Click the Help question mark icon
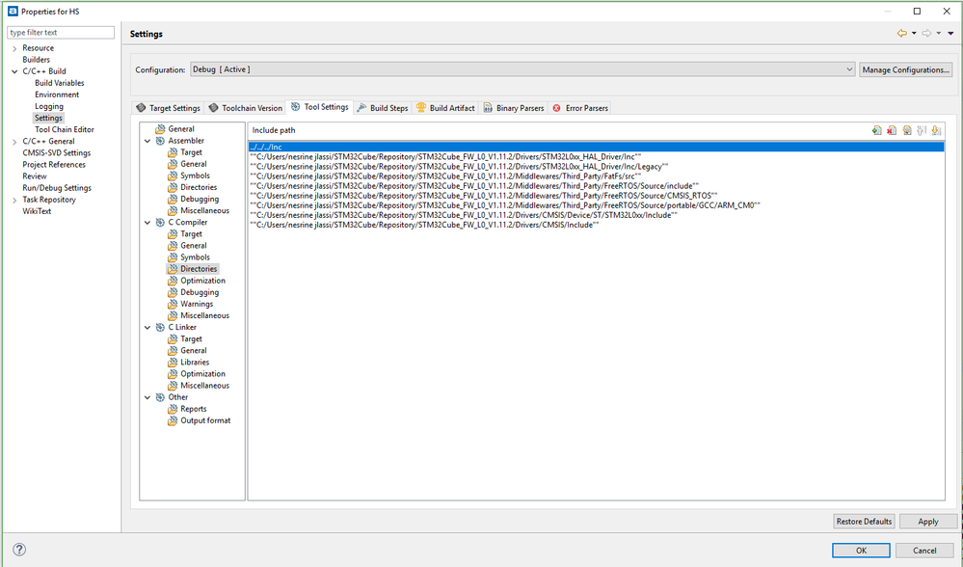The width and height of the screenshot is (963, 567). (x=19, y=550)
